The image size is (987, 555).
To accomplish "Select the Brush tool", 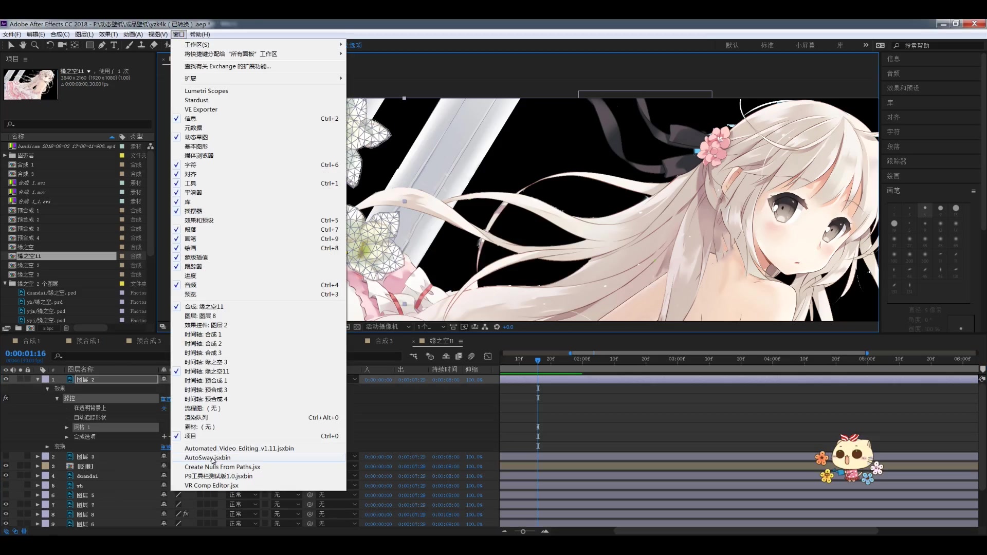I will pos(129,45).
